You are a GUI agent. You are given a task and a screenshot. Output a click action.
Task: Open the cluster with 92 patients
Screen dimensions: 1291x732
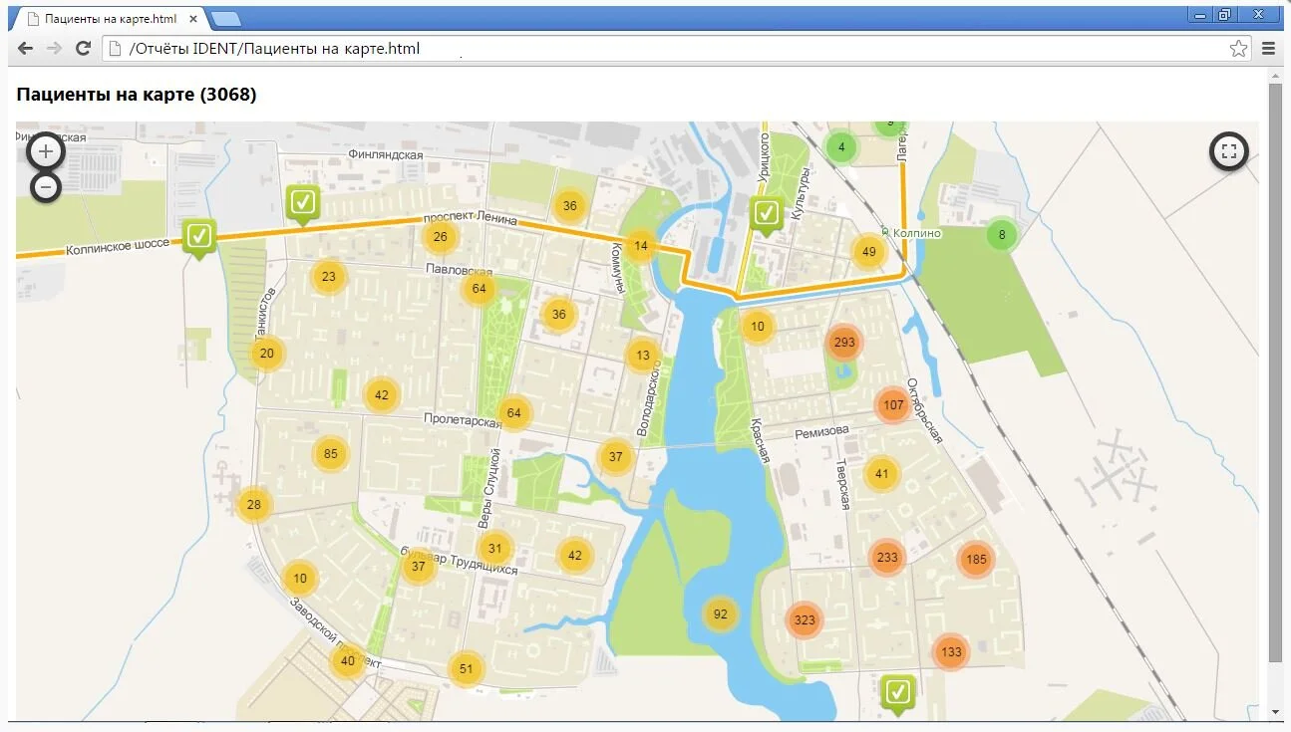click(721, 614)
